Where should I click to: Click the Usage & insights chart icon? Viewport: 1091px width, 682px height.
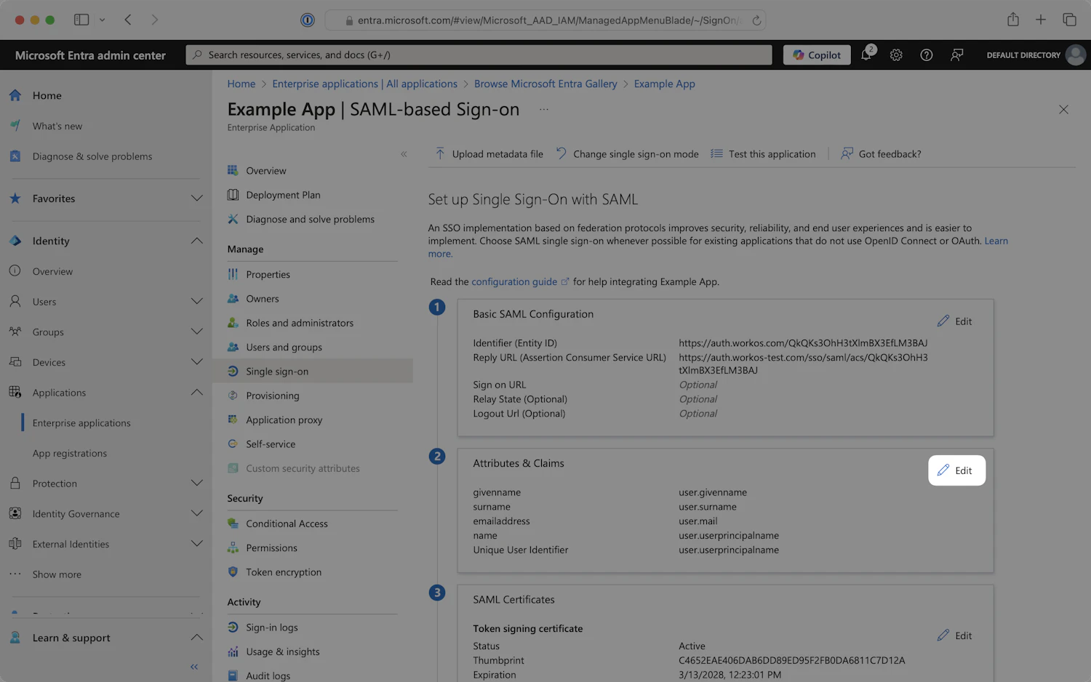(x=233, y=652)
